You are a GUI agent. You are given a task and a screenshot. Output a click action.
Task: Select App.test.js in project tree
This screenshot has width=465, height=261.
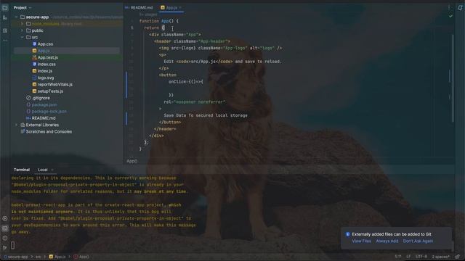[47, 58]
